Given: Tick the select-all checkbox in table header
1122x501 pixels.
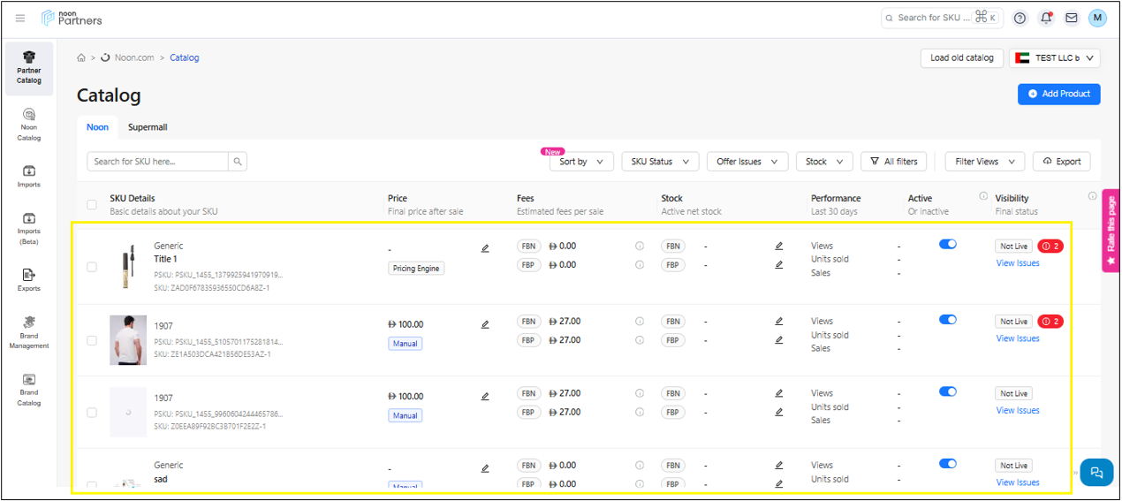Looking at the screenshot, I should 92,205.
